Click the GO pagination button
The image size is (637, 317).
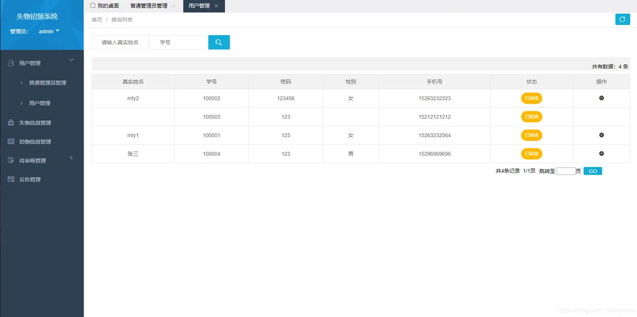pos(592,171)
